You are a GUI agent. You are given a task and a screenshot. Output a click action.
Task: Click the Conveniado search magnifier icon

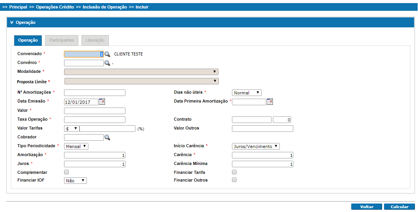(107, 54)
